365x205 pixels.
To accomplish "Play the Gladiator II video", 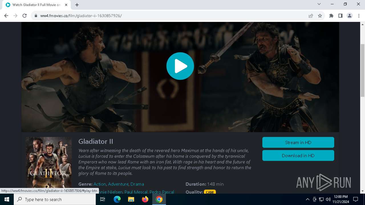I will (180, 66).
